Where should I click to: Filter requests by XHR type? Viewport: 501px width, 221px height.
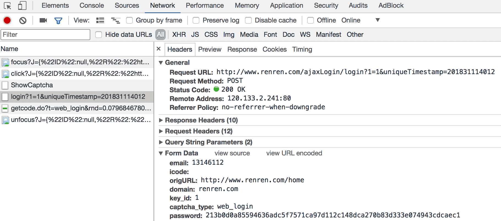[179, 35]
